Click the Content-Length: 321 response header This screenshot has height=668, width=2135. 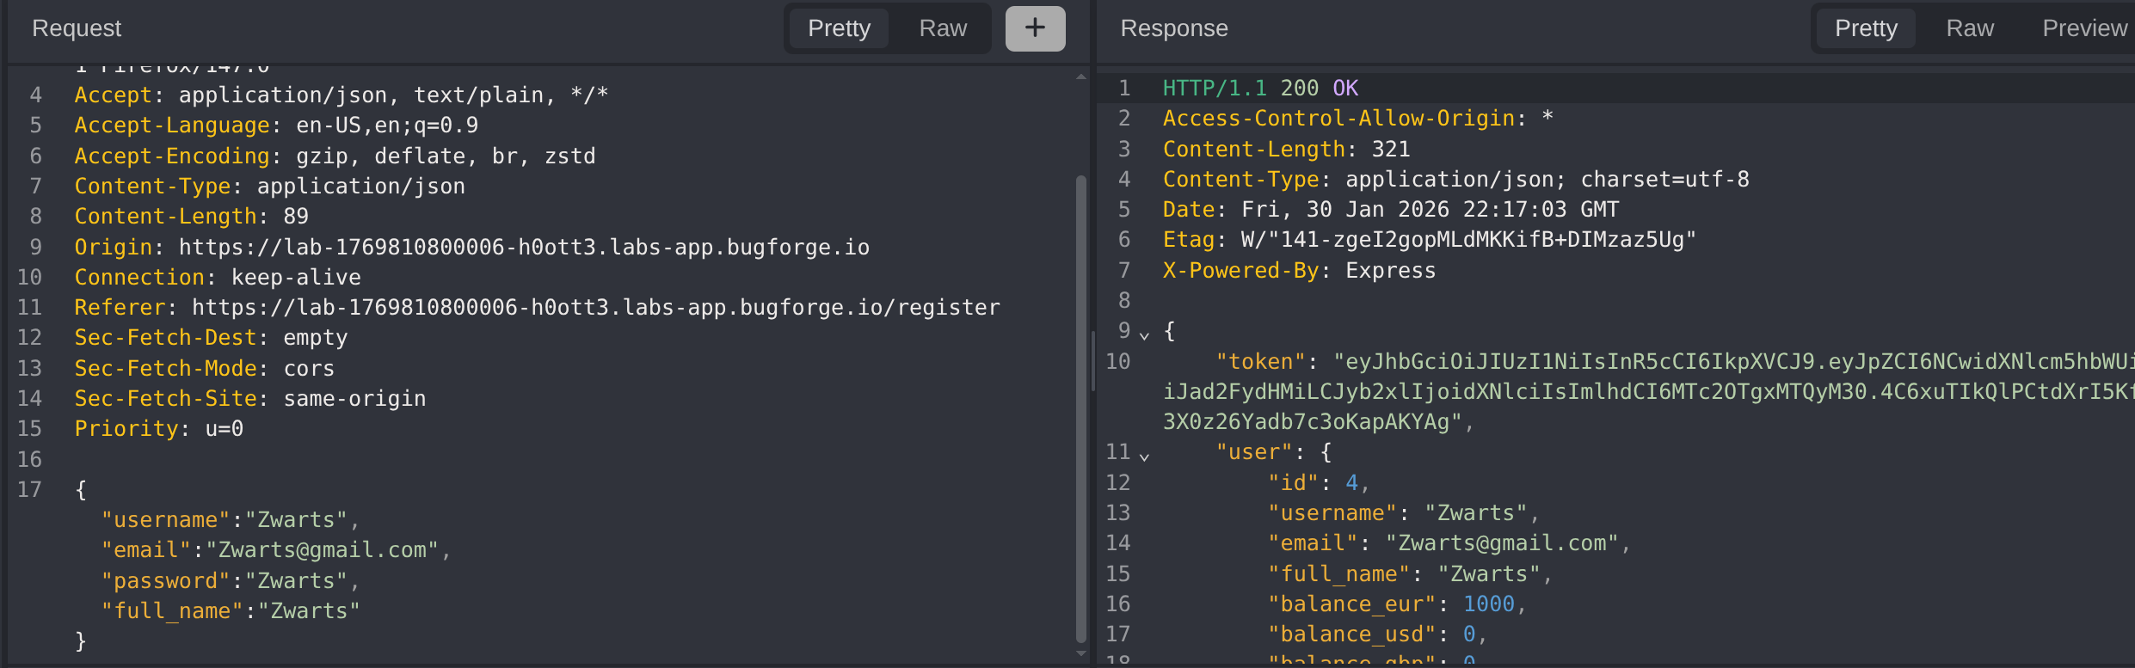coord(1286,149)
